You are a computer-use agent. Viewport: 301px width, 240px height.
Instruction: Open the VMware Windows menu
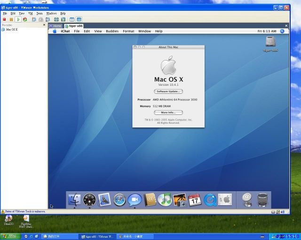[x=51, y=14]
